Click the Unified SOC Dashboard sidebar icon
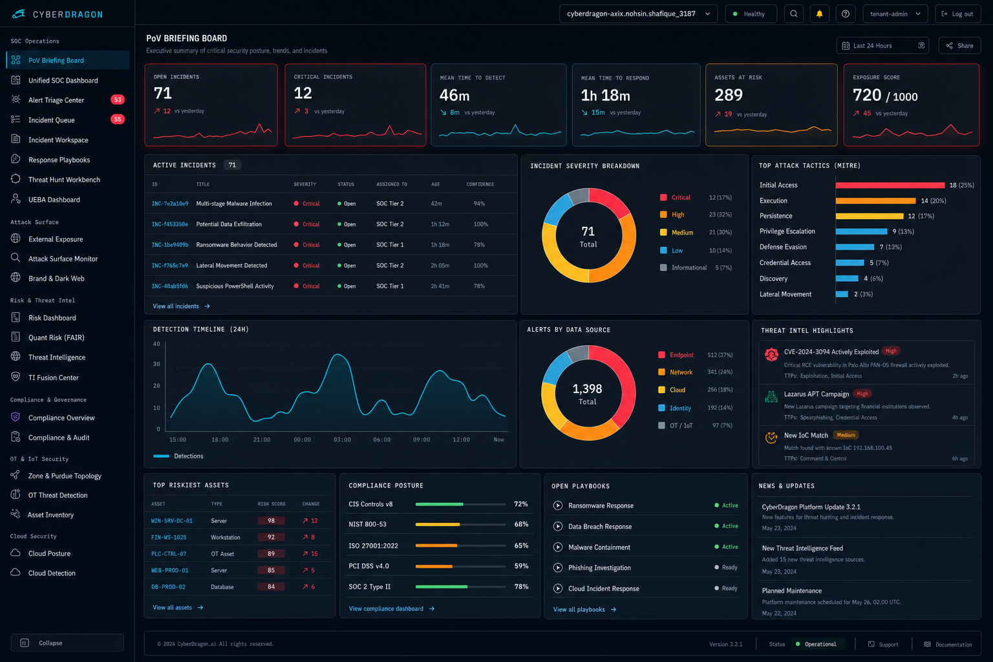 (16, 80)
